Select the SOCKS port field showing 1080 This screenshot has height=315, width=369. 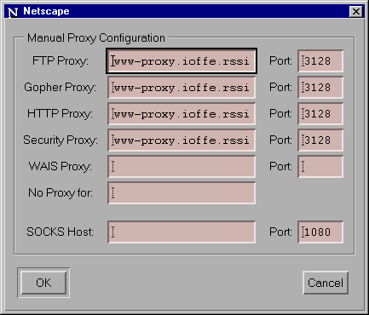pyautogui.click(x=320, y=232)
